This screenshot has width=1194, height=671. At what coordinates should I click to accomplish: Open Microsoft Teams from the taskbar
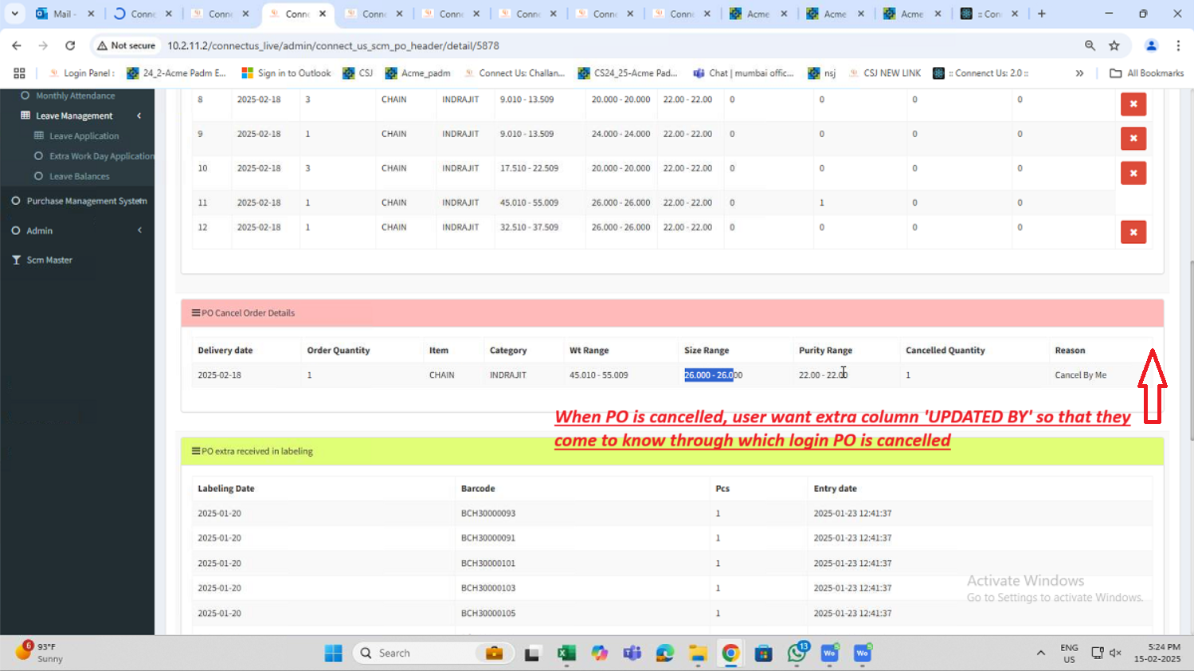pos(632,653)
